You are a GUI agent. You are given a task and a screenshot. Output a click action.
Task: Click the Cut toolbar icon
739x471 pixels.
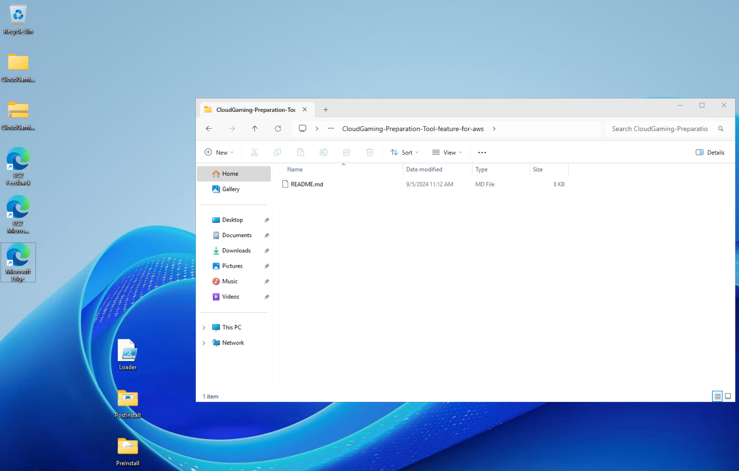coord(254,152)
